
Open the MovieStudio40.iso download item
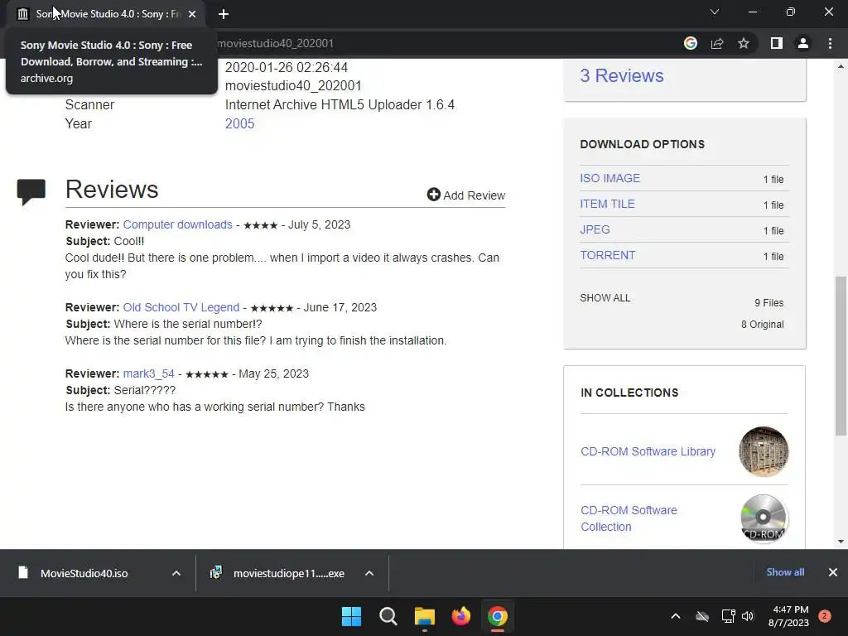pyautogui.click(x=84, y=573)
